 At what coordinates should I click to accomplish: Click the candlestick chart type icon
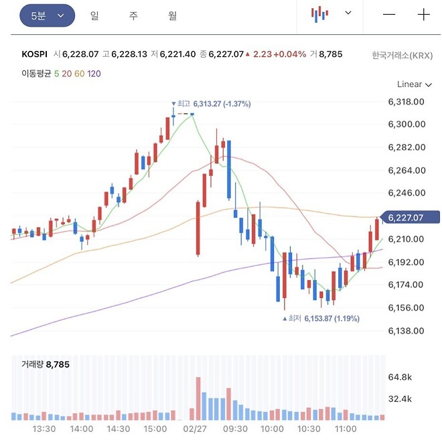tap(319, 14)
